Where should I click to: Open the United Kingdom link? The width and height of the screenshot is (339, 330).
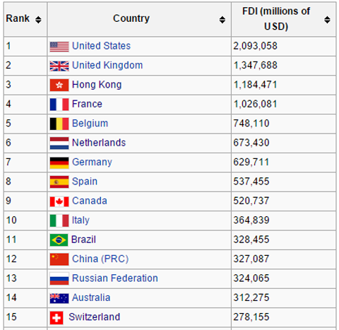107,65
